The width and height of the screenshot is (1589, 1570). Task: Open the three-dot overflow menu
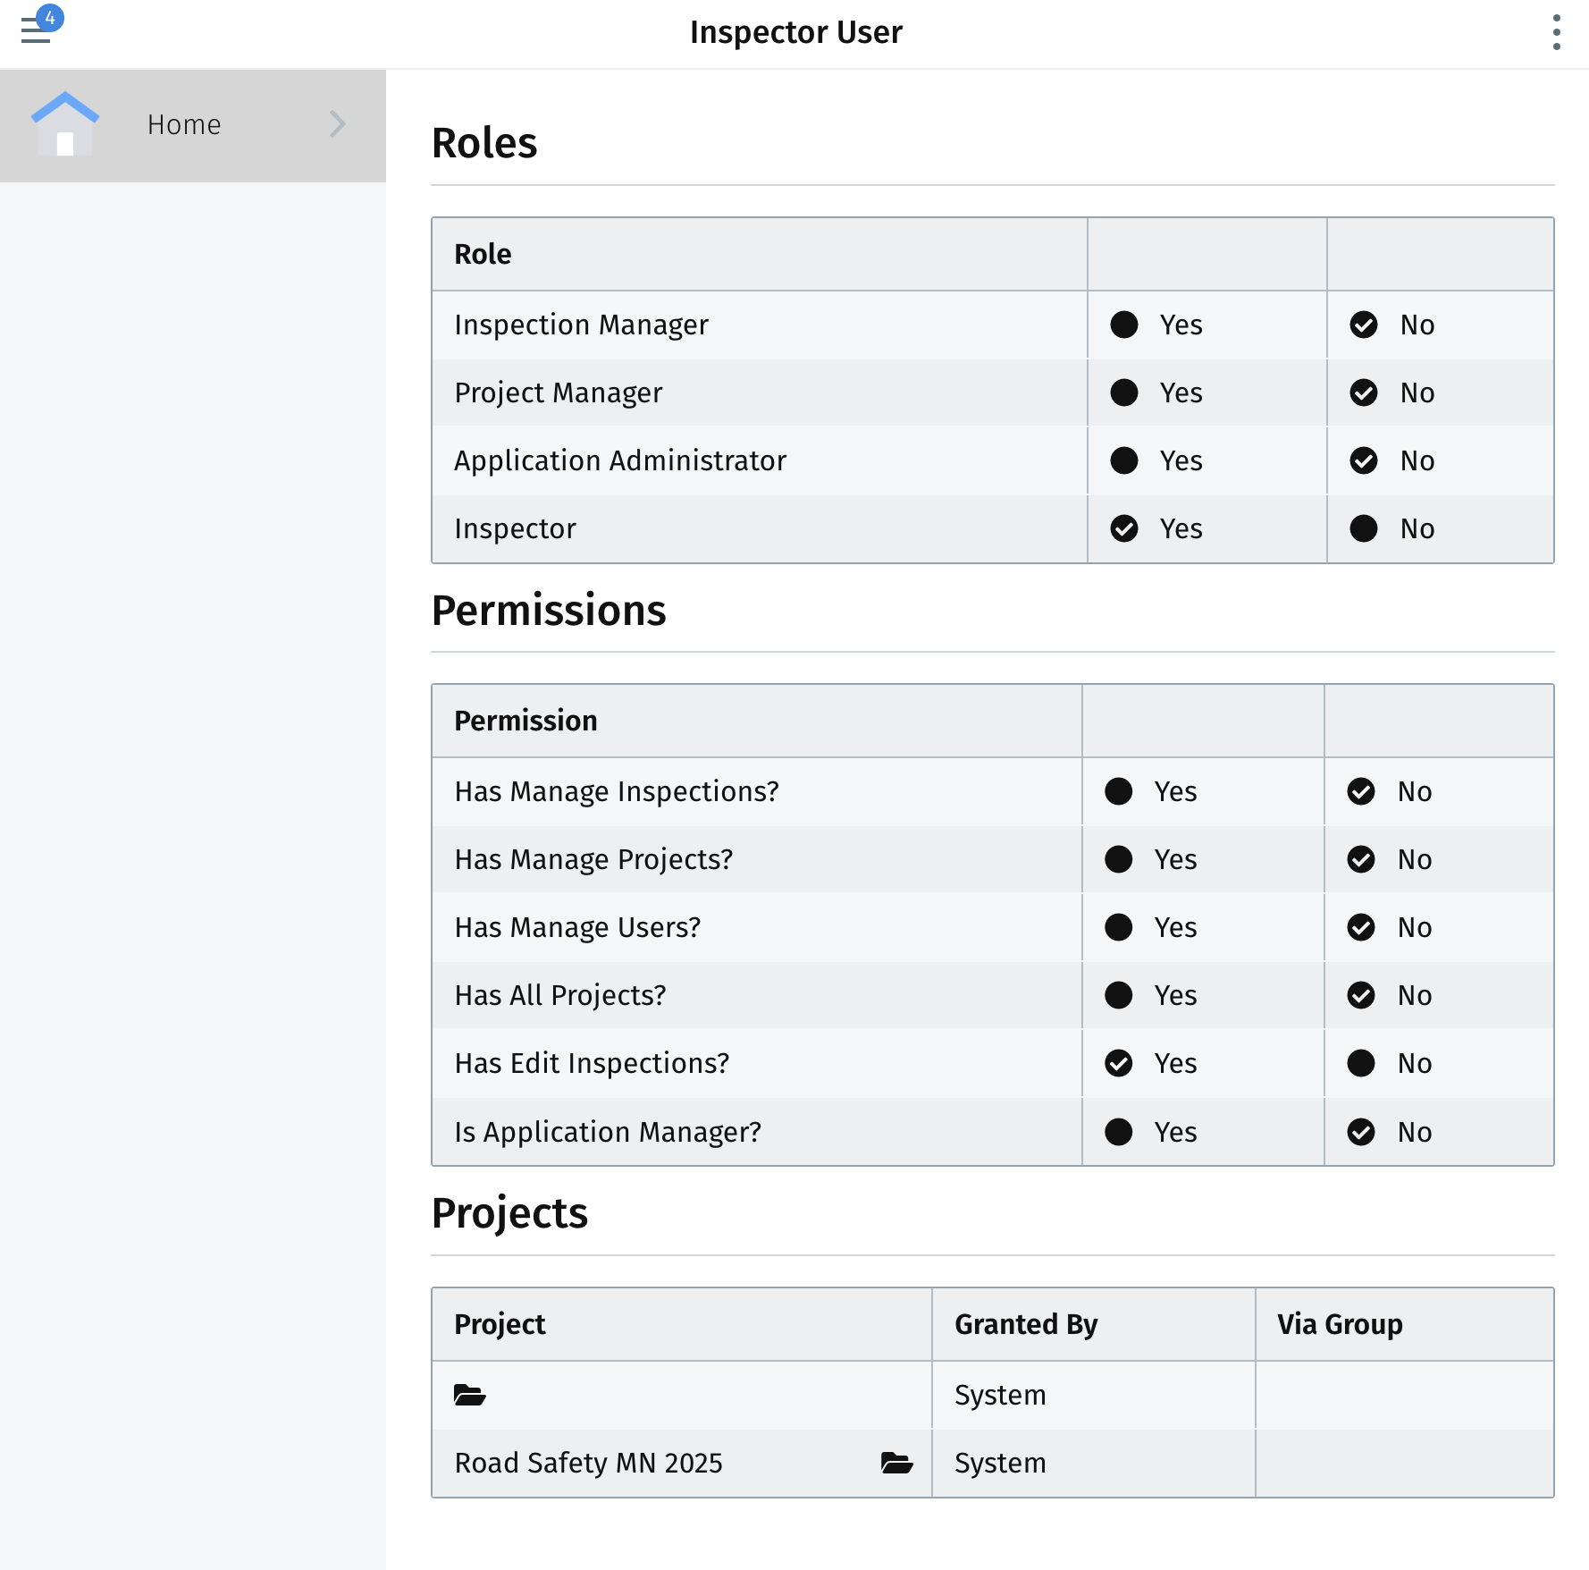point(1556,32)
